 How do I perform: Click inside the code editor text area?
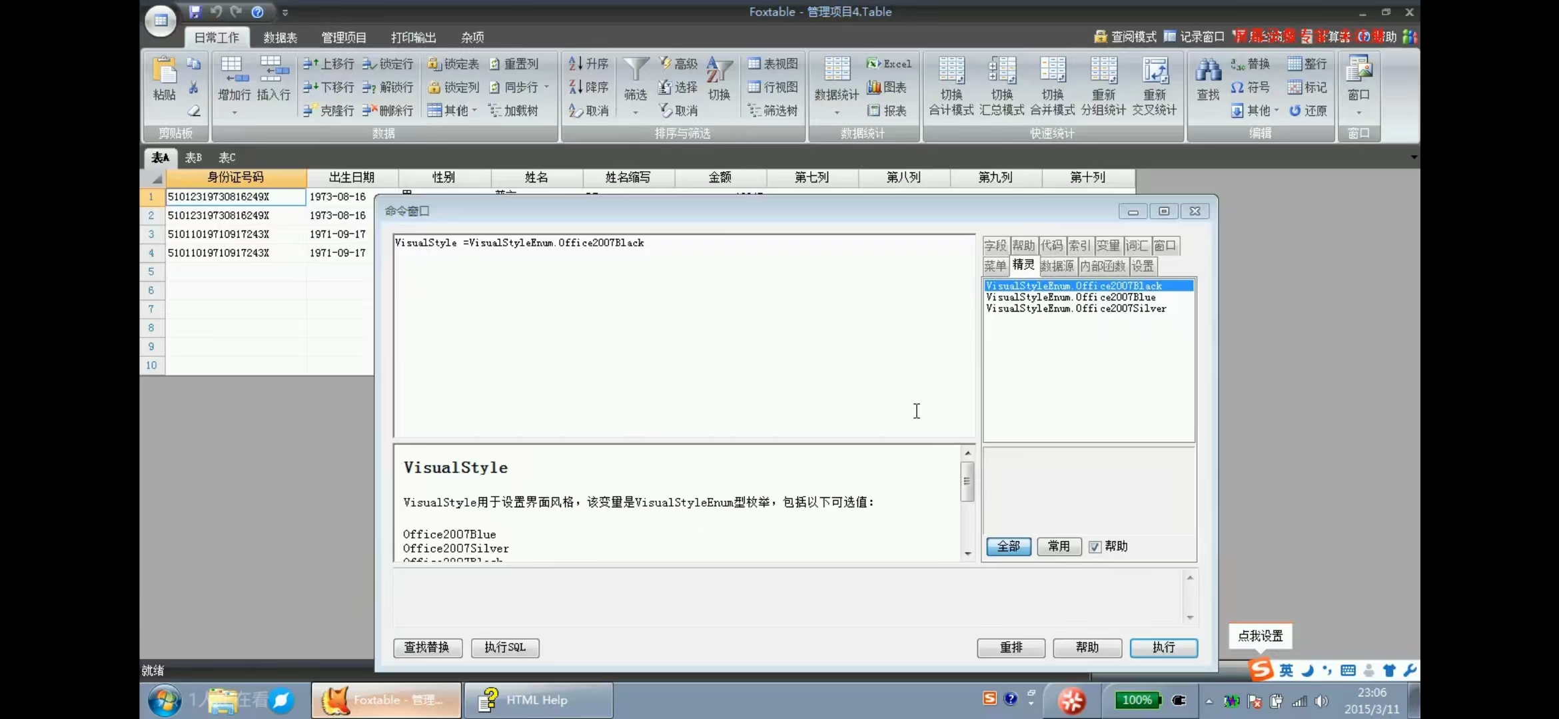[x=684, y=336]
